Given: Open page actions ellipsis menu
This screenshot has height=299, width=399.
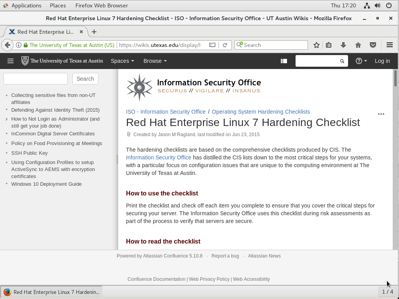Looking at the screenshot, I should pyautogui.click(x=381, y=114).
